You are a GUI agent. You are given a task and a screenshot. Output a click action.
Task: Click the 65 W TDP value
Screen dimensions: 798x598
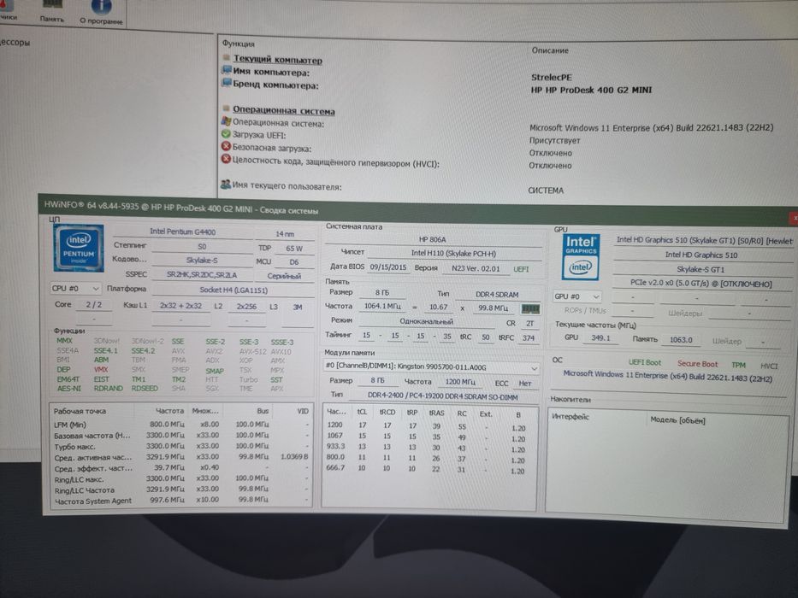point(294,249)
